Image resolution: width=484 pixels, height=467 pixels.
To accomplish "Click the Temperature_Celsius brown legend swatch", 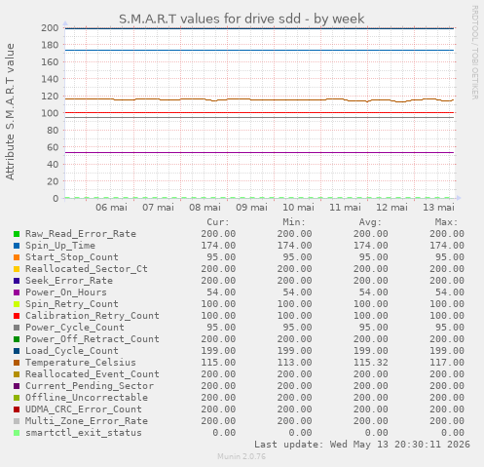I will [17, 363].
